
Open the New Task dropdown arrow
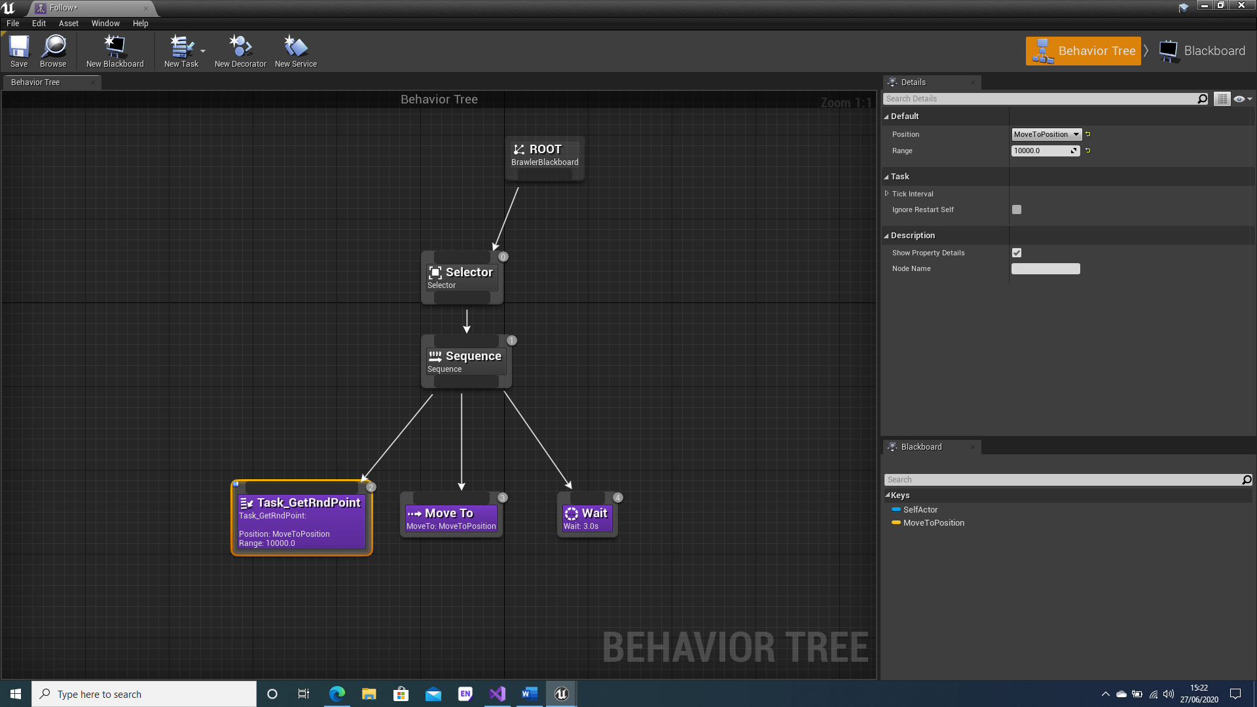point(203,51)
